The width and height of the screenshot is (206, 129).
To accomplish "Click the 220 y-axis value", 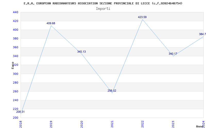I will click(x=15, y=109).
